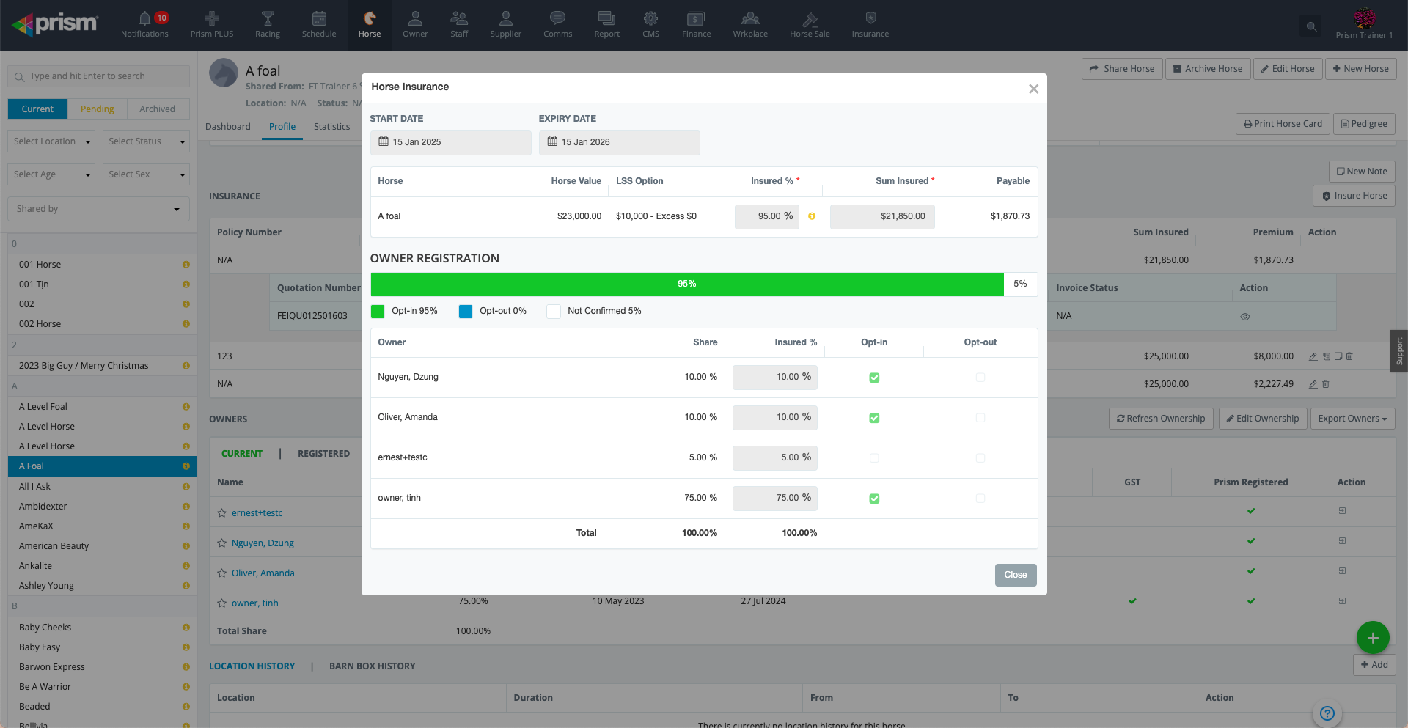1408x728 pixels.
Task: Click the Edit Horse button
Action: (x=1287, y=69)
